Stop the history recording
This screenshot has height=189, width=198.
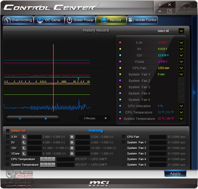[46, 119]
